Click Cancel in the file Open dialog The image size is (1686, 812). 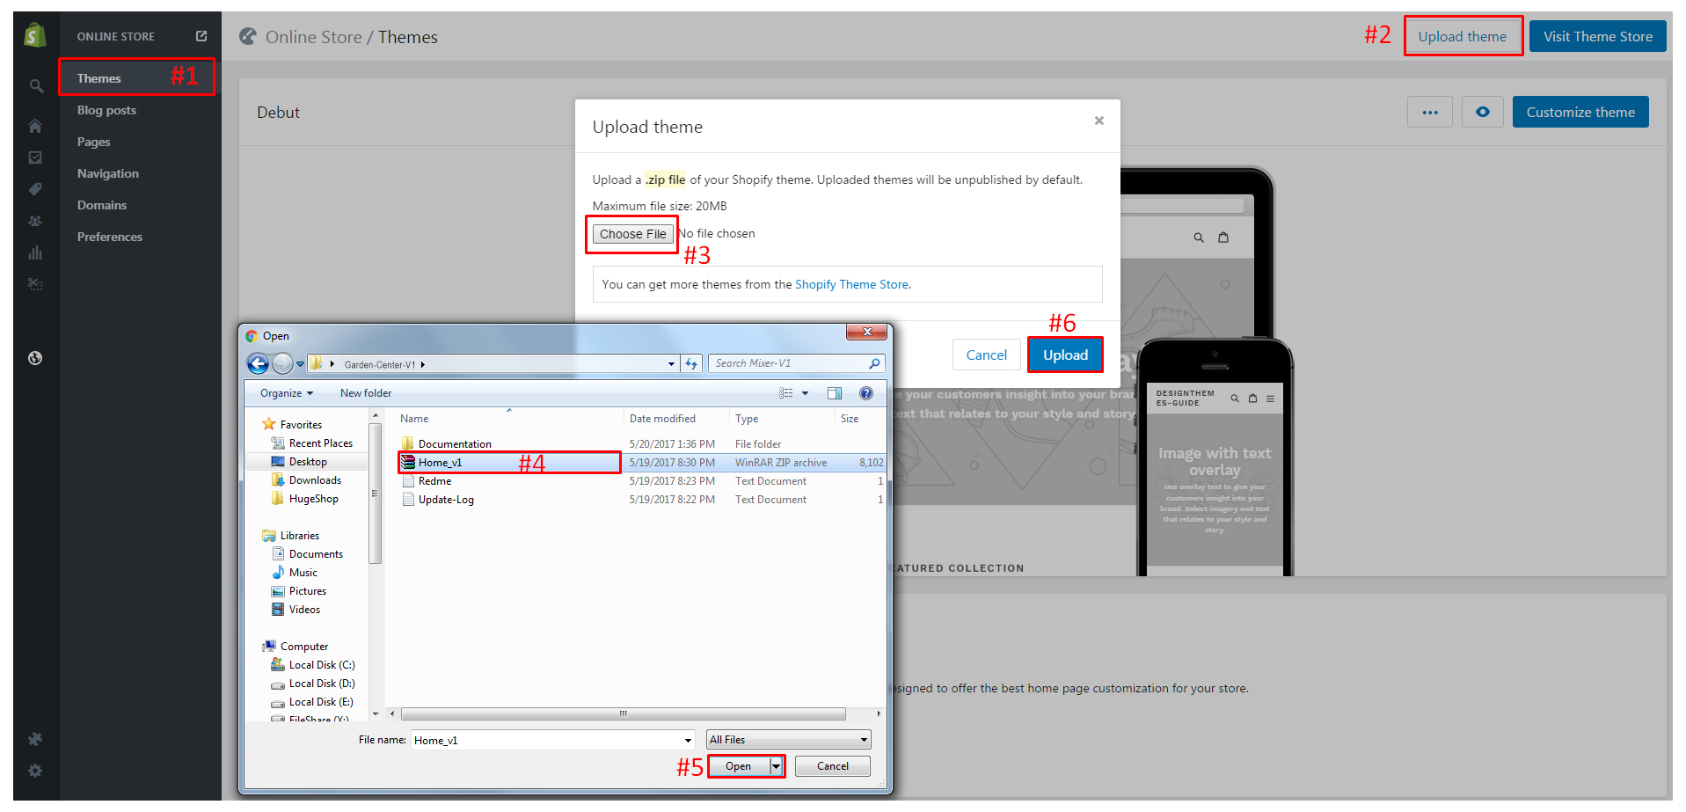833,766
